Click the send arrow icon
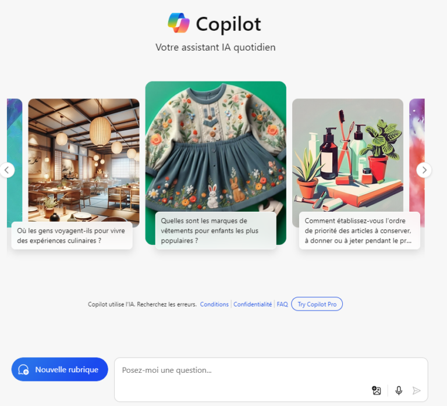This screenshot has height=406, width=447. pyautogui.click(x=417, y=390)
